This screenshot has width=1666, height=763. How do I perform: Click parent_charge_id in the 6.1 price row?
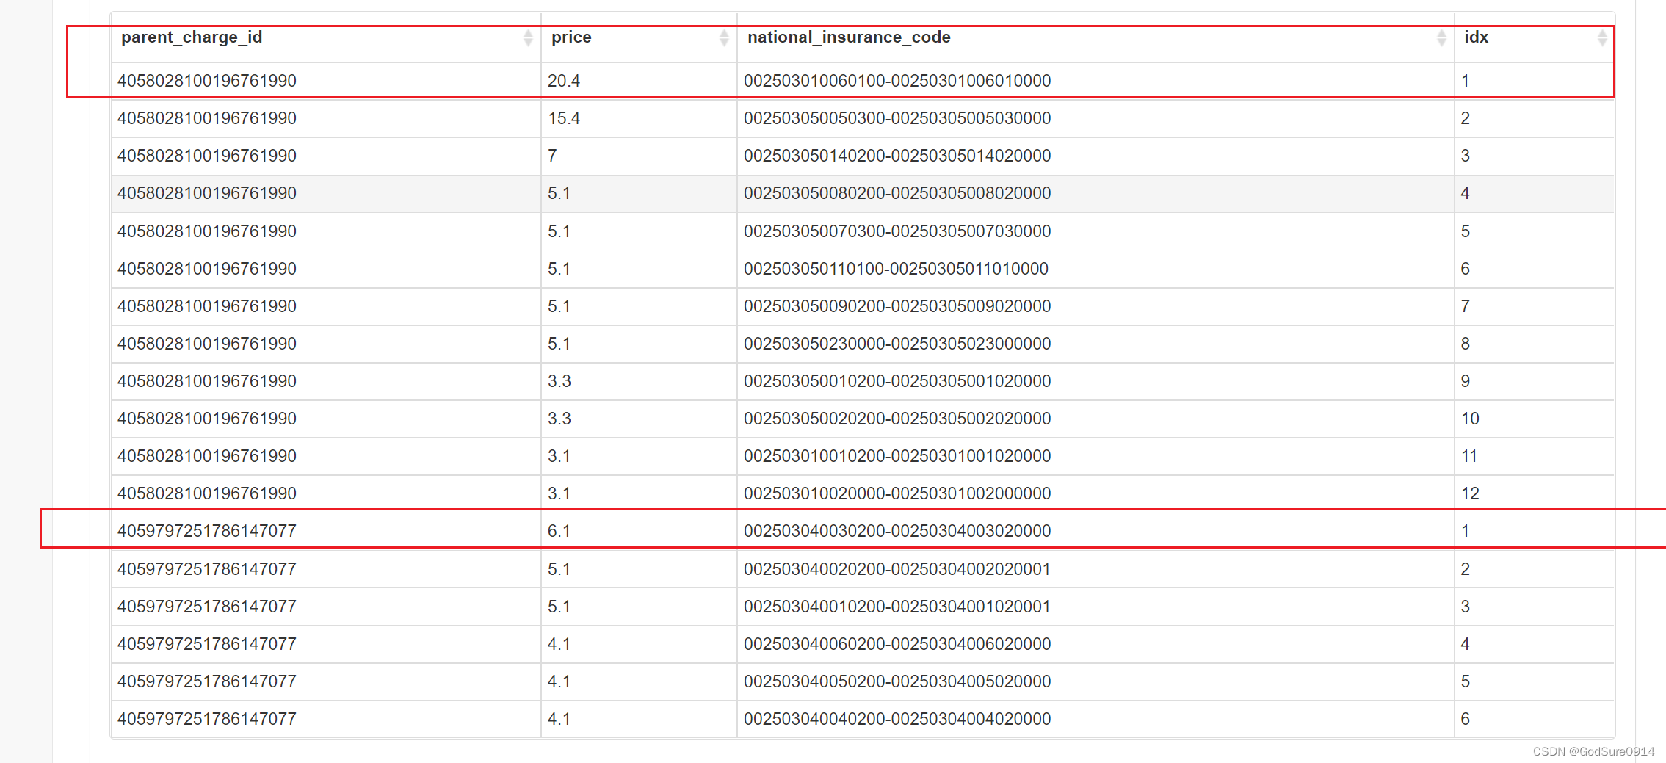[x=207, y=531]
